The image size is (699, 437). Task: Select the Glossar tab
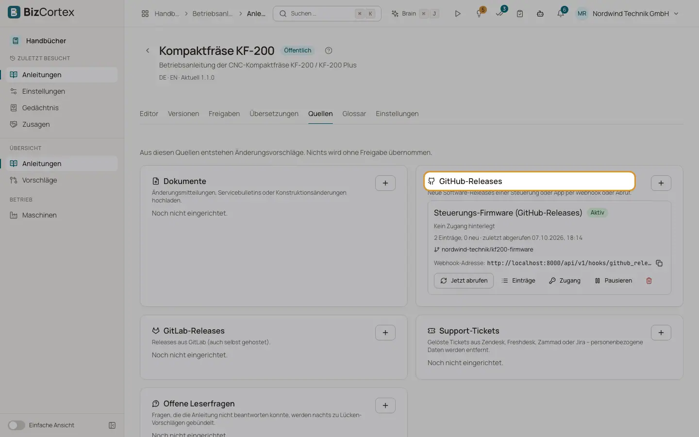354,114
